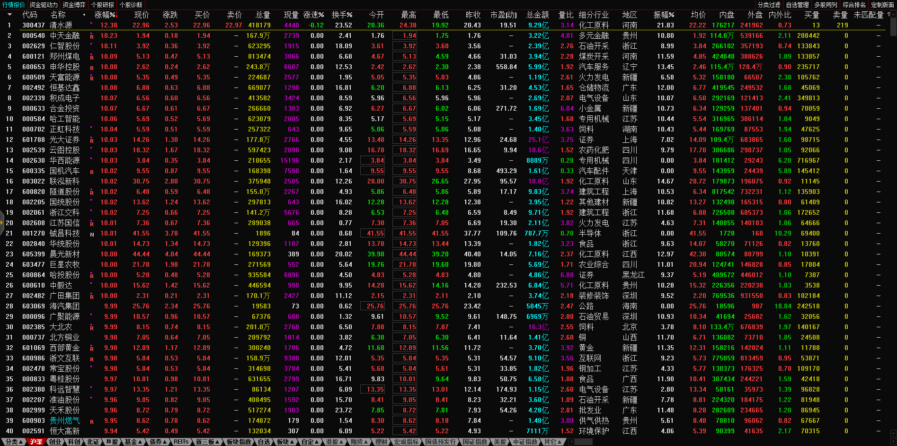Sort by the 换手% column header
This screenshot has width=897, height=446.
coord(341,15)
